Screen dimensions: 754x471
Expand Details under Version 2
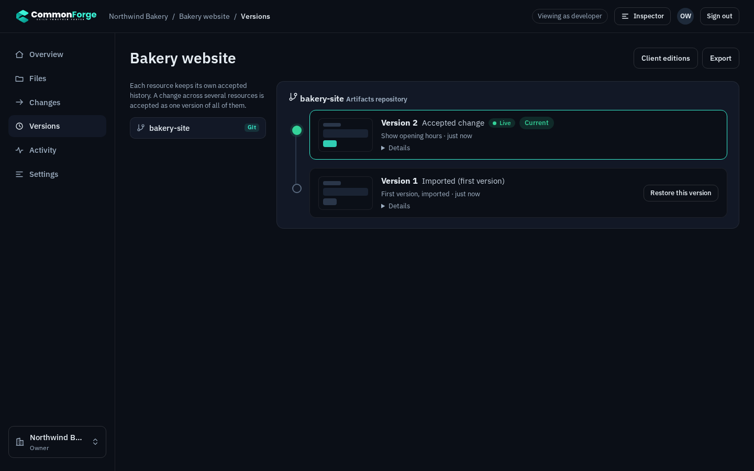(x=396, y=148)
